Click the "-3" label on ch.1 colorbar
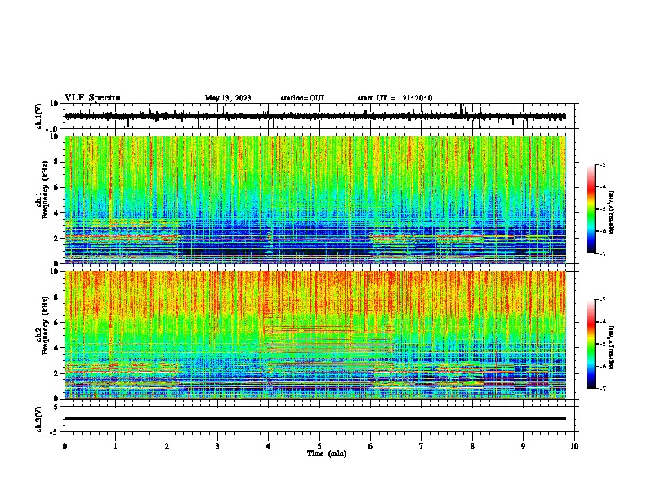The height and width of the screenshot is (500, 647). [603, 164]
